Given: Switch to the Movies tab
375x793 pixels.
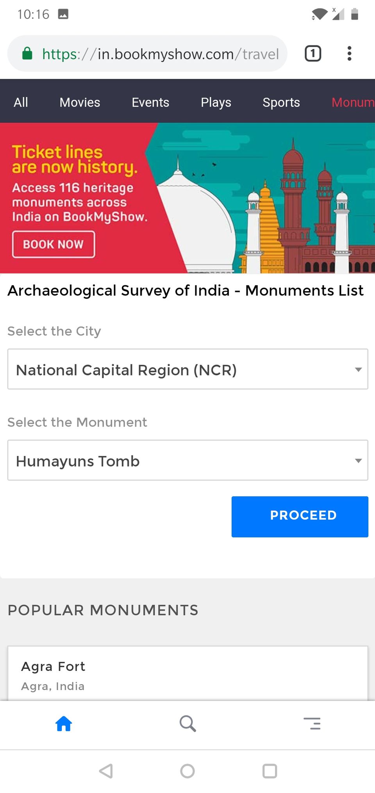Looking at the screenshot, I should (x=80, y=102).
